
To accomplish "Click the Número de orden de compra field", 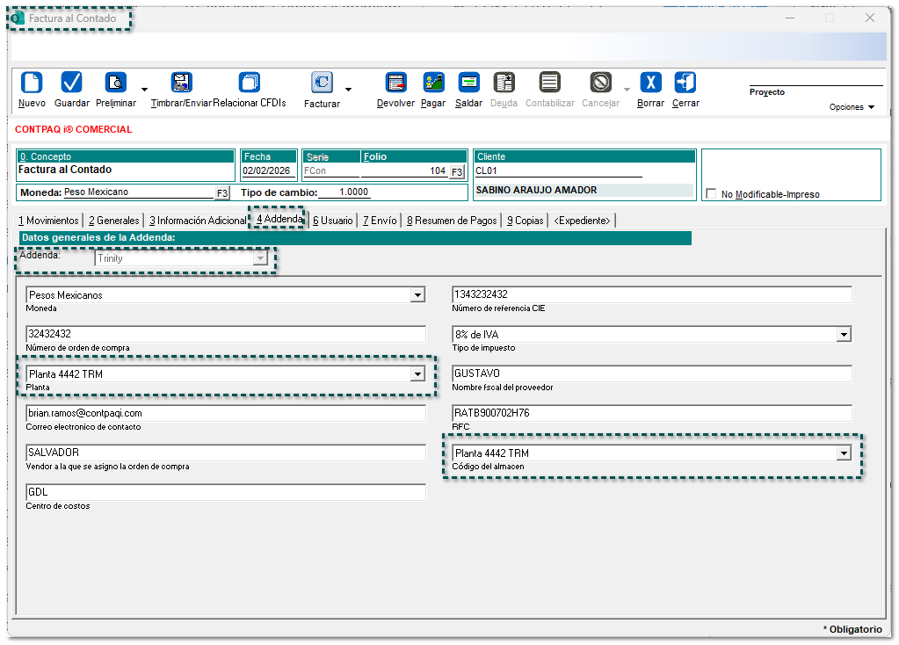I will pyautogui.click(x=225, y=335).
